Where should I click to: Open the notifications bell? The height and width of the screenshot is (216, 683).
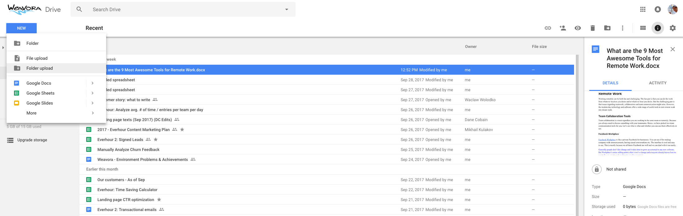click(657, 9)
